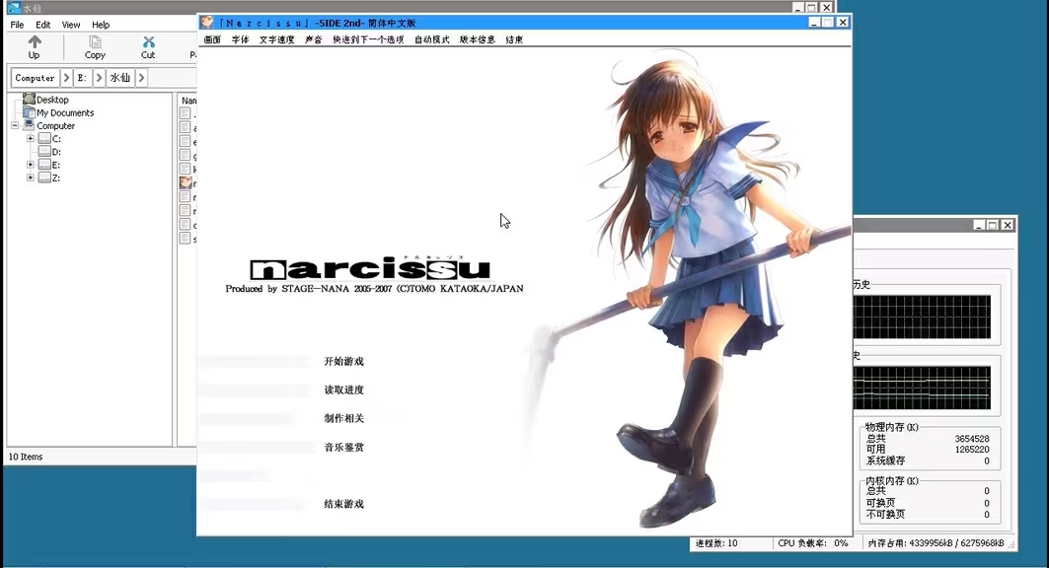Open breadcrumb arrow after 水仙 folder
1049x568 pixels.
point(141,78)
